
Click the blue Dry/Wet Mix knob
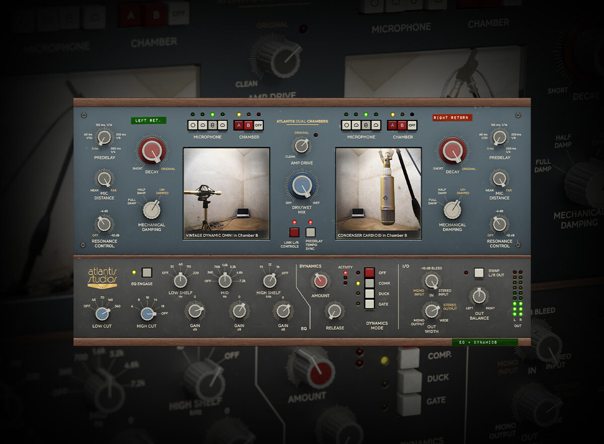pos(301,187)
